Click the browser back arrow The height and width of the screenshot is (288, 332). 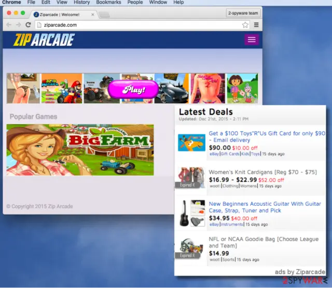coord(9,25)
